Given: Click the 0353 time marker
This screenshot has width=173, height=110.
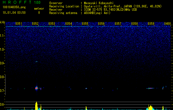Looking at the screenshot, I should 52,24.
